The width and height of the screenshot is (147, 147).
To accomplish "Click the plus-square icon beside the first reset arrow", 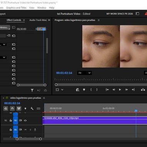I will tap(8, 35).
